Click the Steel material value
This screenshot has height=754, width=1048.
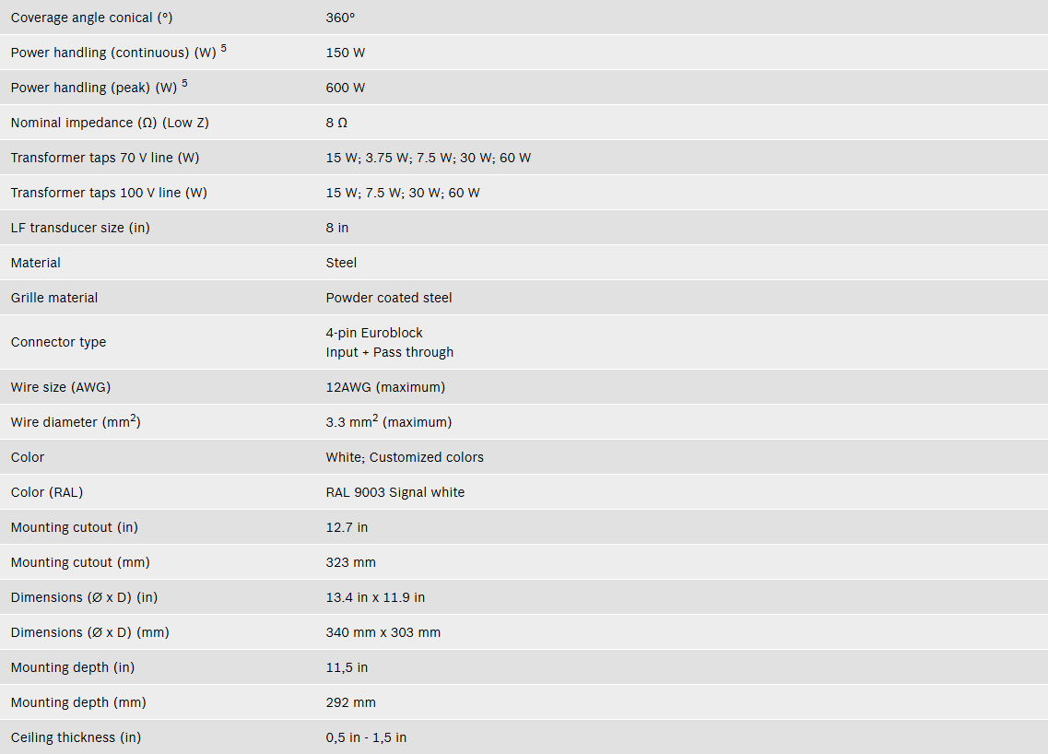(x=342, y=263)
